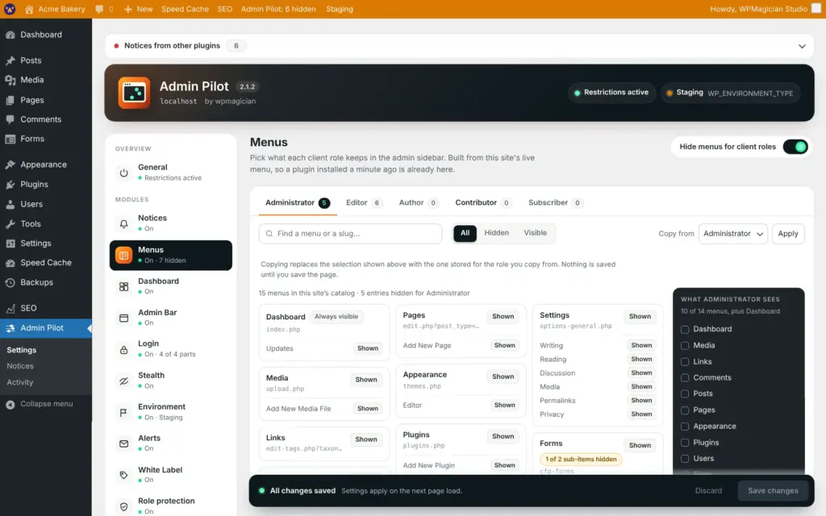The image size is (826, 516).
Task: Click the Environment flag icon
Action: coord(123,412)
